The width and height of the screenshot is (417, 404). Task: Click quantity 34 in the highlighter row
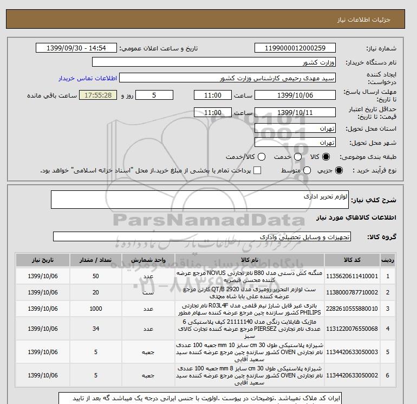point(96,329)
